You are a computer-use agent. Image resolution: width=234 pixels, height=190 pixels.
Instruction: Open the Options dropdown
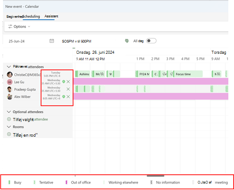pos(19,26)
